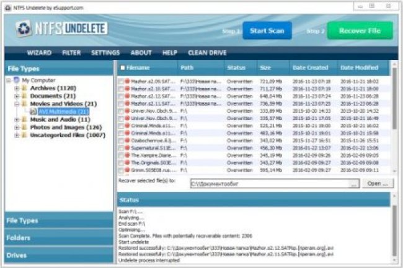Screen dimensions: 403x268
Task: Expand the Music and Audio (11) node
Action: 17,119
